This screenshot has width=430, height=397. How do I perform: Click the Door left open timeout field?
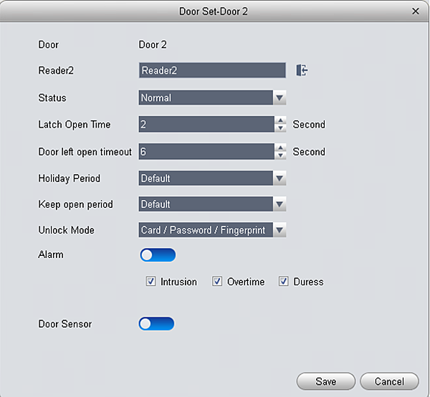click(x=206, y=151)
